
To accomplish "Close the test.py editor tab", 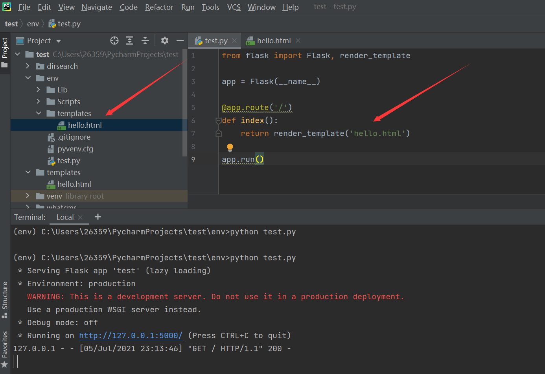I will pyautogui.click(x=234, y=41).
